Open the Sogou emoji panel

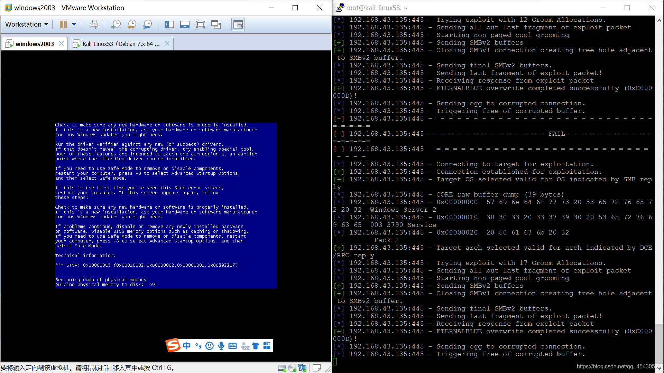coord(210,346)
